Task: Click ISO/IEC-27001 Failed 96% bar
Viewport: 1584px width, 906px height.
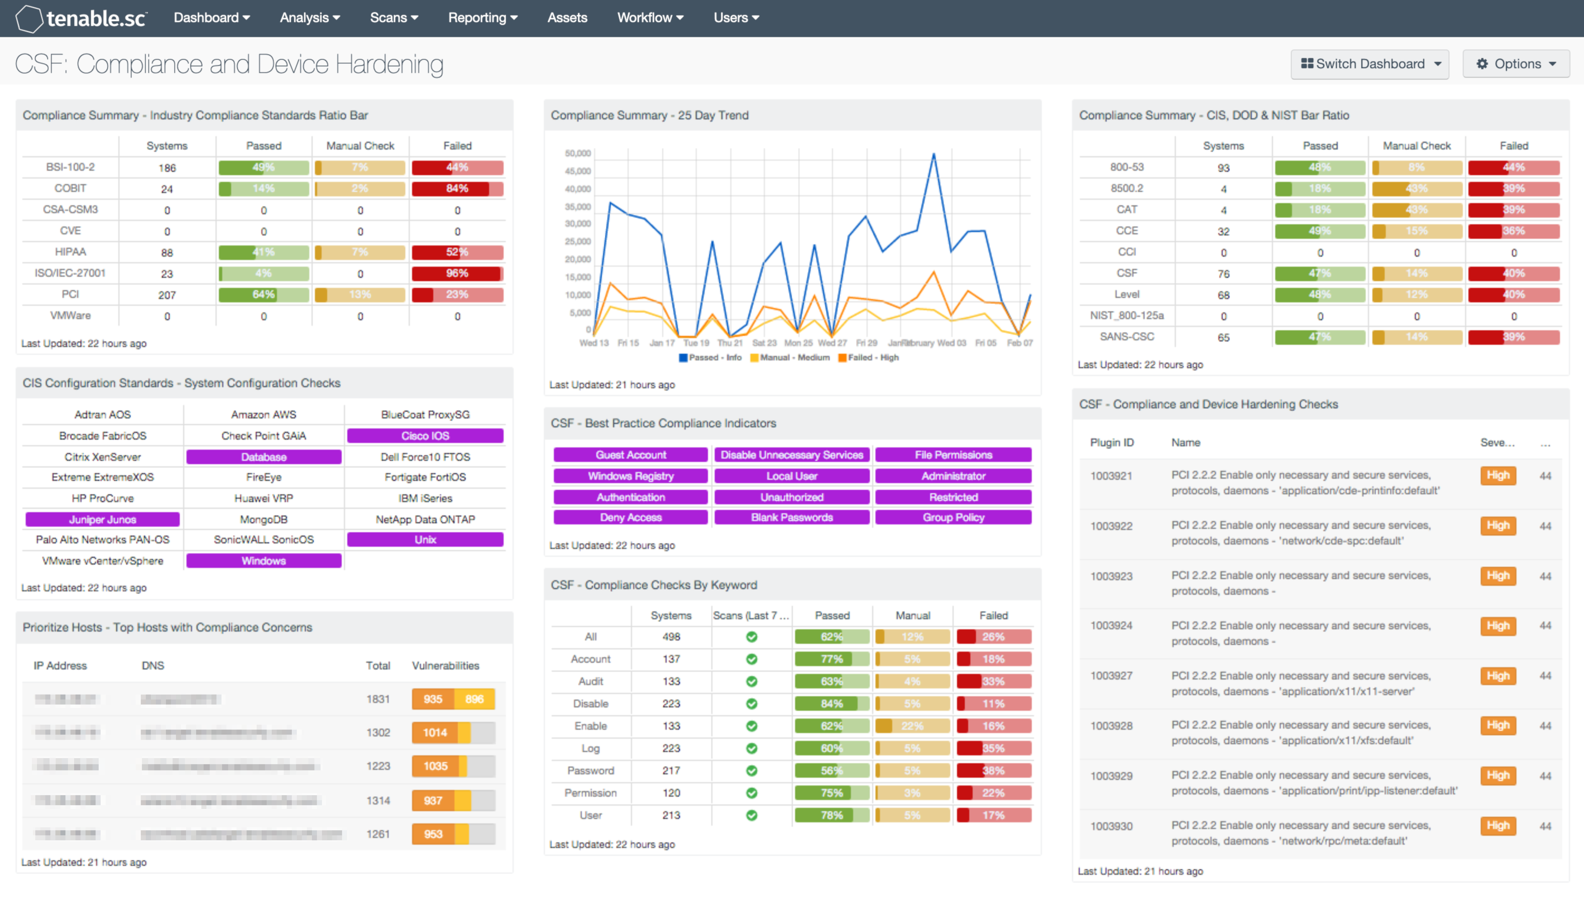Action: (x=457, y=273)
